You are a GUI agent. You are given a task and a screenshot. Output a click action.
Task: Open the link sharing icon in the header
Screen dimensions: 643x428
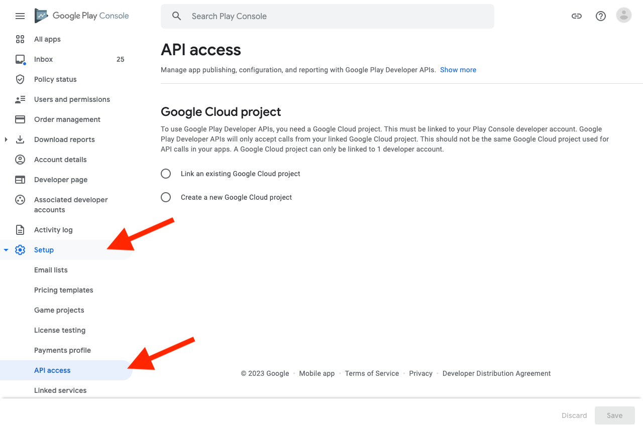pos(576,16)
